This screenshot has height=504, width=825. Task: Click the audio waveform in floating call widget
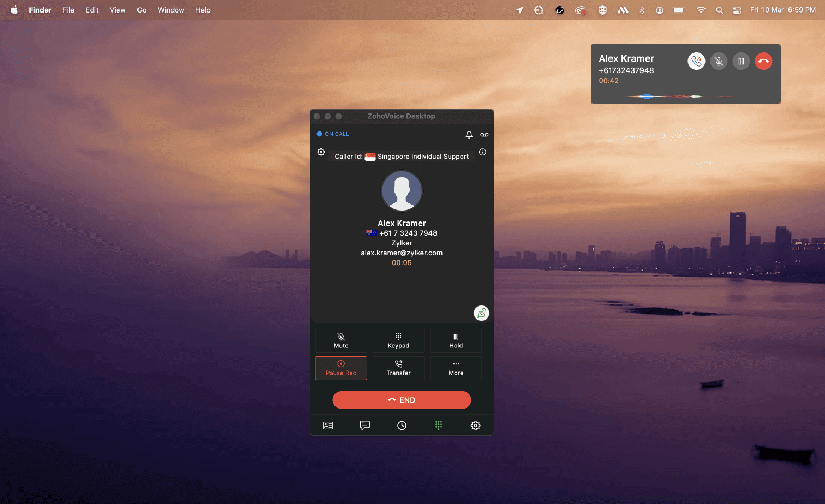click(686, 96)
